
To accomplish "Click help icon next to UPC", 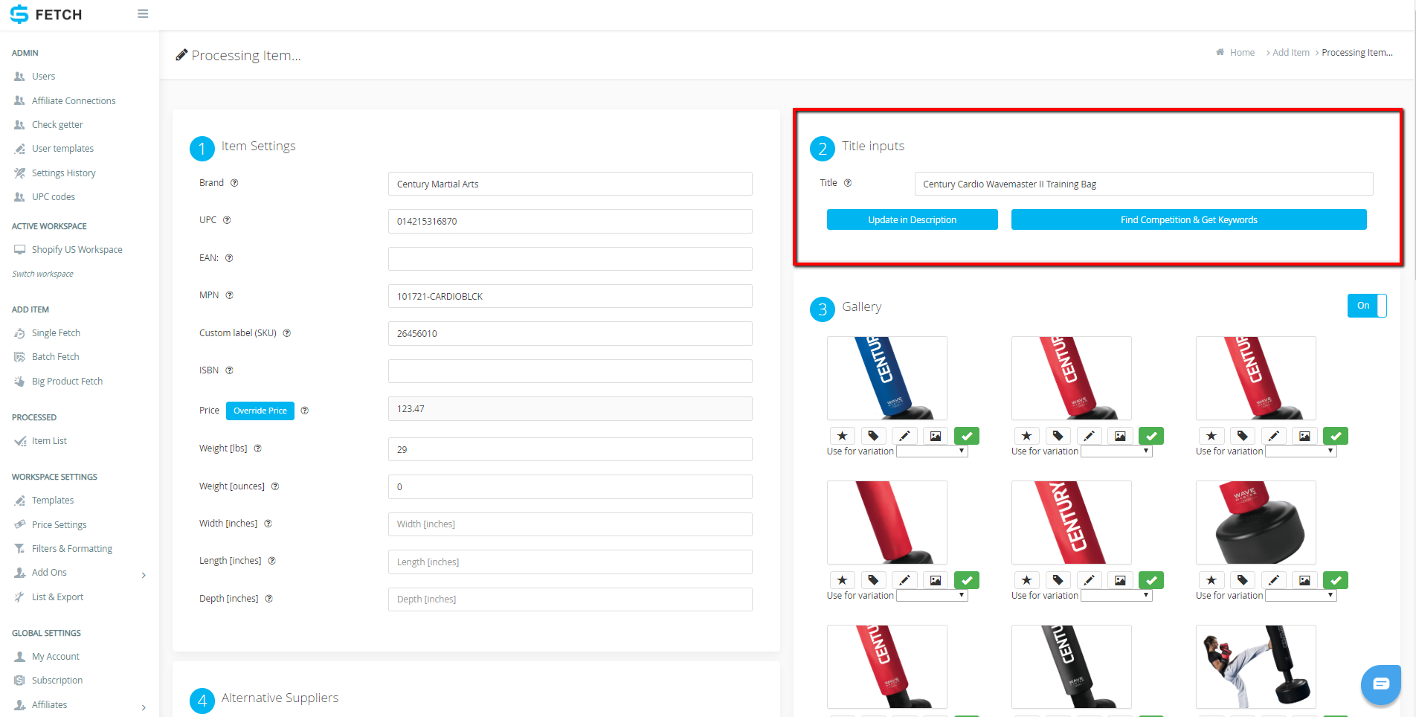I will click(x=227, y=220).
